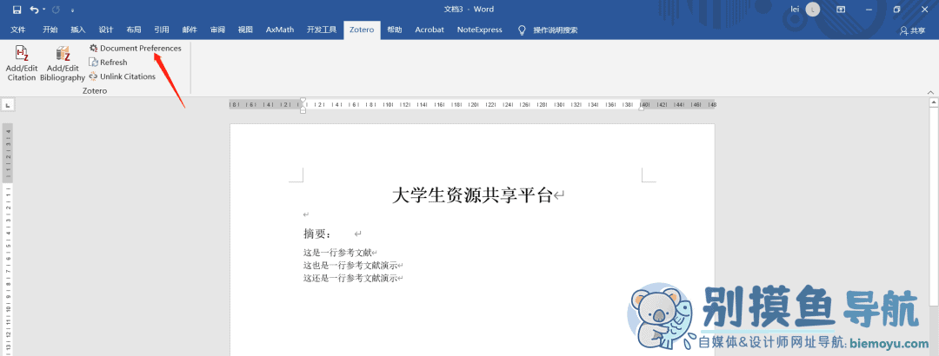This screenshot has width=939, height=356.
Task: Click the tab stop selector at ruler corner
Action: coord(8,105)
